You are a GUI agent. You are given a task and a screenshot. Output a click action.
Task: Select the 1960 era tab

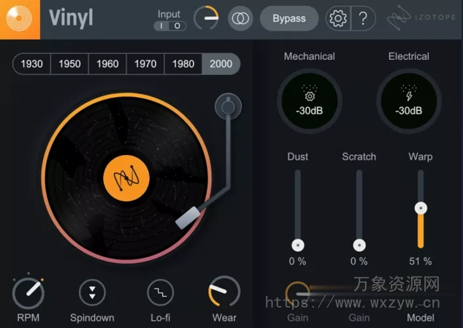(x=107, y=64)
